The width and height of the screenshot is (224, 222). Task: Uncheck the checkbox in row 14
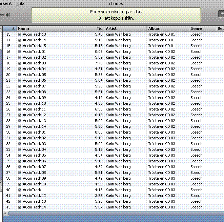click(x=20, y=40)
